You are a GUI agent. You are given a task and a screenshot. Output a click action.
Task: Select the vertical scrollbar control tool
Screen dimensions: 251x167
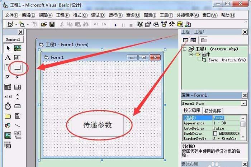[18, 97]
